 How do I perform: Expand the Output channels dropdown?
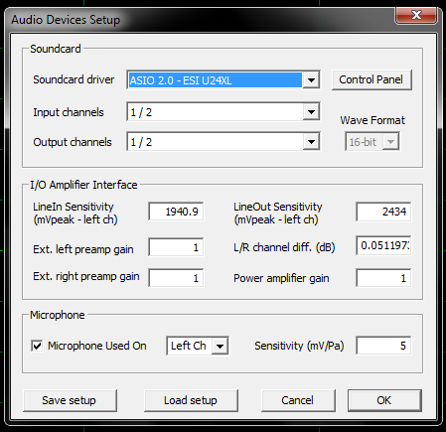(311, 142)
